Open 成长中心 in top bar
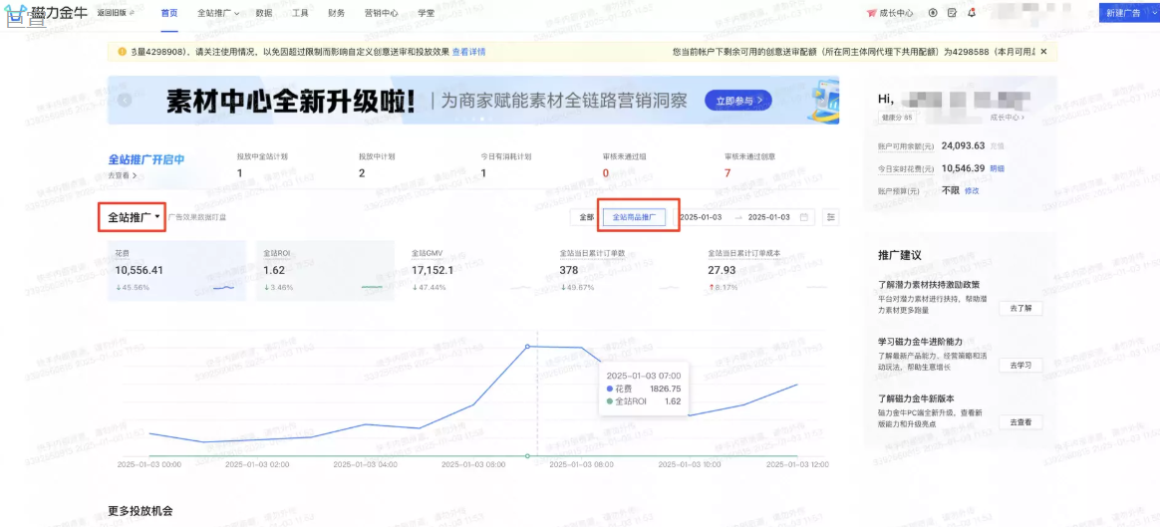Image resolution: width=1160 pixels, height=527 pixels. pos(895,13)
